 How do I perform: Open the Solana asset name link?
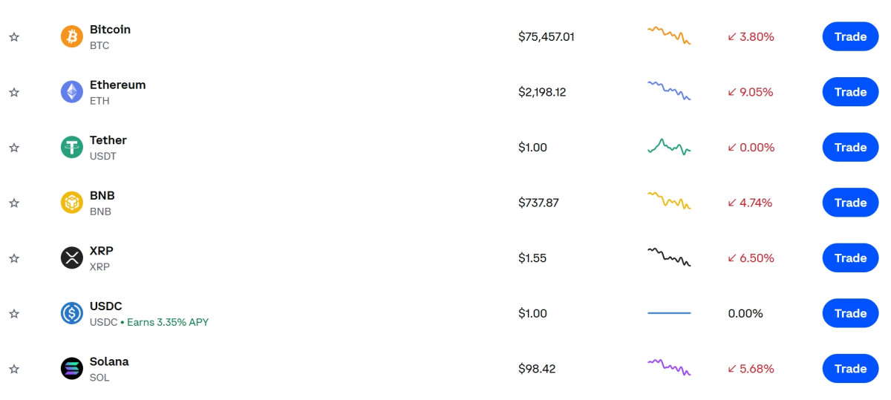[109, 361]
